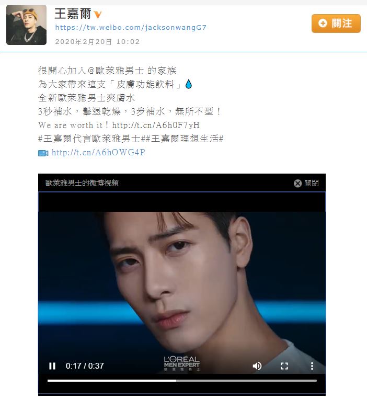Open the http://t.cn/A6hOWG4P video link
Screen dimensions: 367x400
click(x=98, y=152)
